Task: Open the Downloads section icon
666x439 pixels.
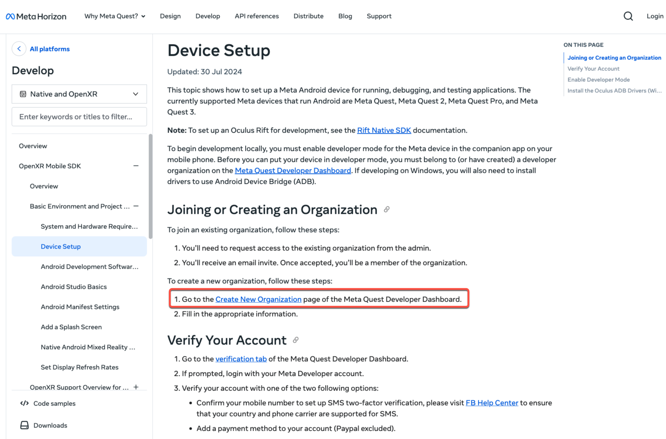Action: point(24,425)
